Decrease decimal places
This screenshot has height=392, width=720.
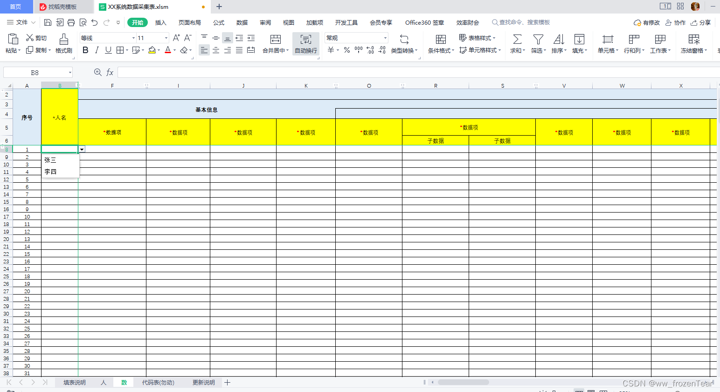tap(382, 50)
